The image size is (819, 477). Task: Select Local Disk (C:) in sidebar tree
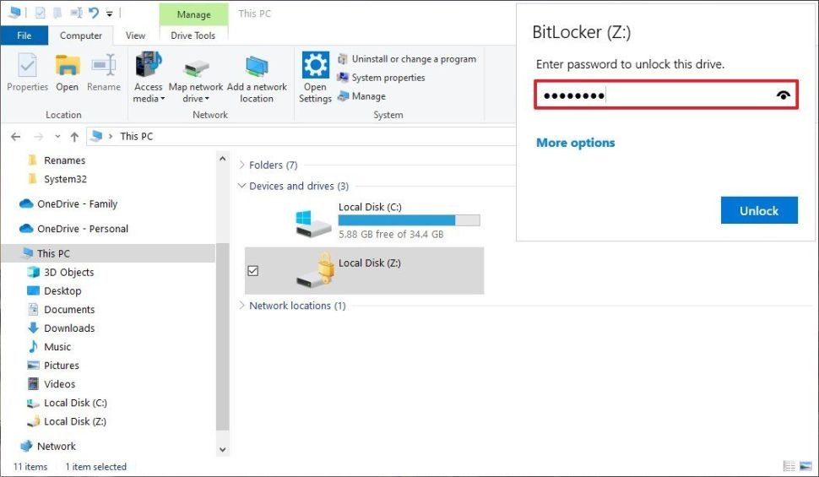pos(75,403)
